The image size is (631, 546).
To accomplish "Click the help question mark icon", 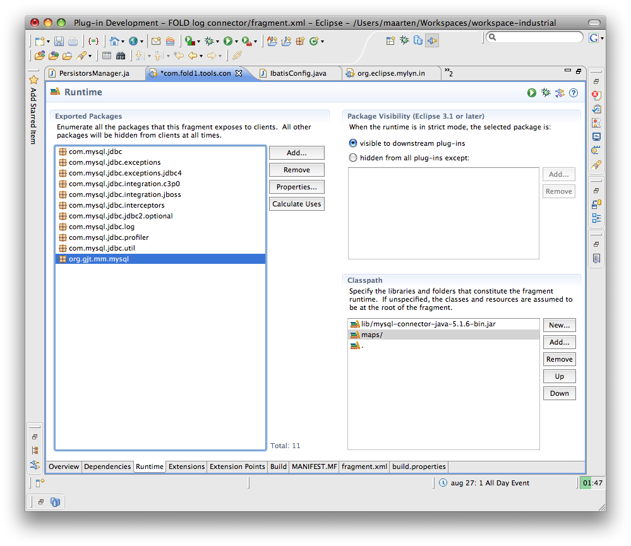I will click(574, 93).
